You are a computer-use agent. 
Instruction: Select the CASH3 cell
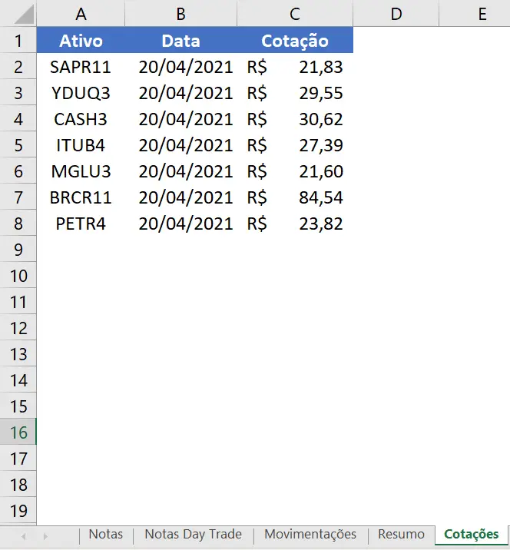tap(81, 119)
